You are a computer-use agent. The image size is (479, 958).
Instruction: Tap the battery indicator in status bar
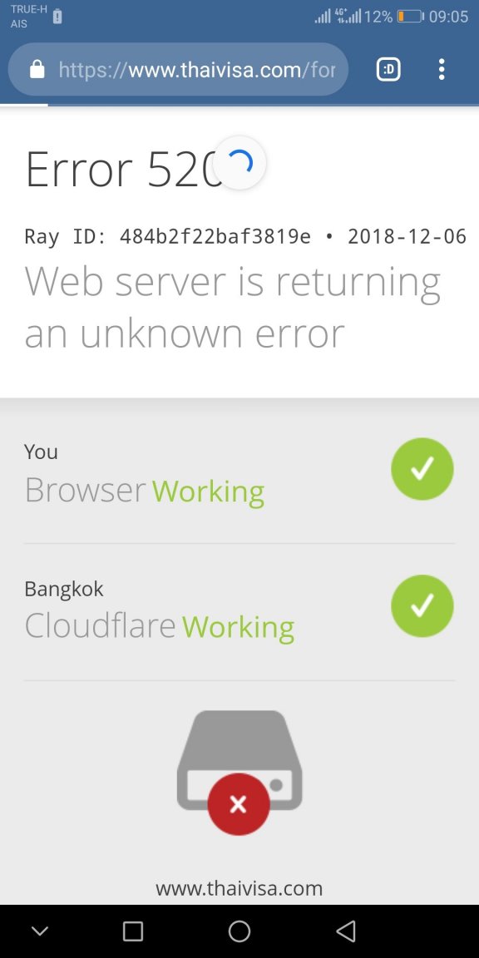click(410, 17)
